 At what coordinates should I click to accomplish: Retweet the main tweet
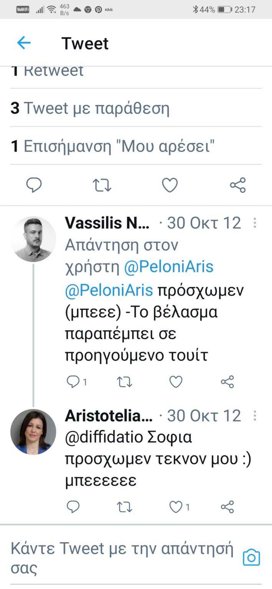[102, 185]
